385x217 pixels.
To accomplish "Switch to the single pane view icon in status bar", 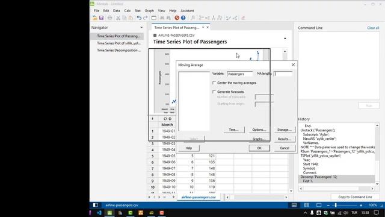I will pyautogui.click(x=319, y=205).
